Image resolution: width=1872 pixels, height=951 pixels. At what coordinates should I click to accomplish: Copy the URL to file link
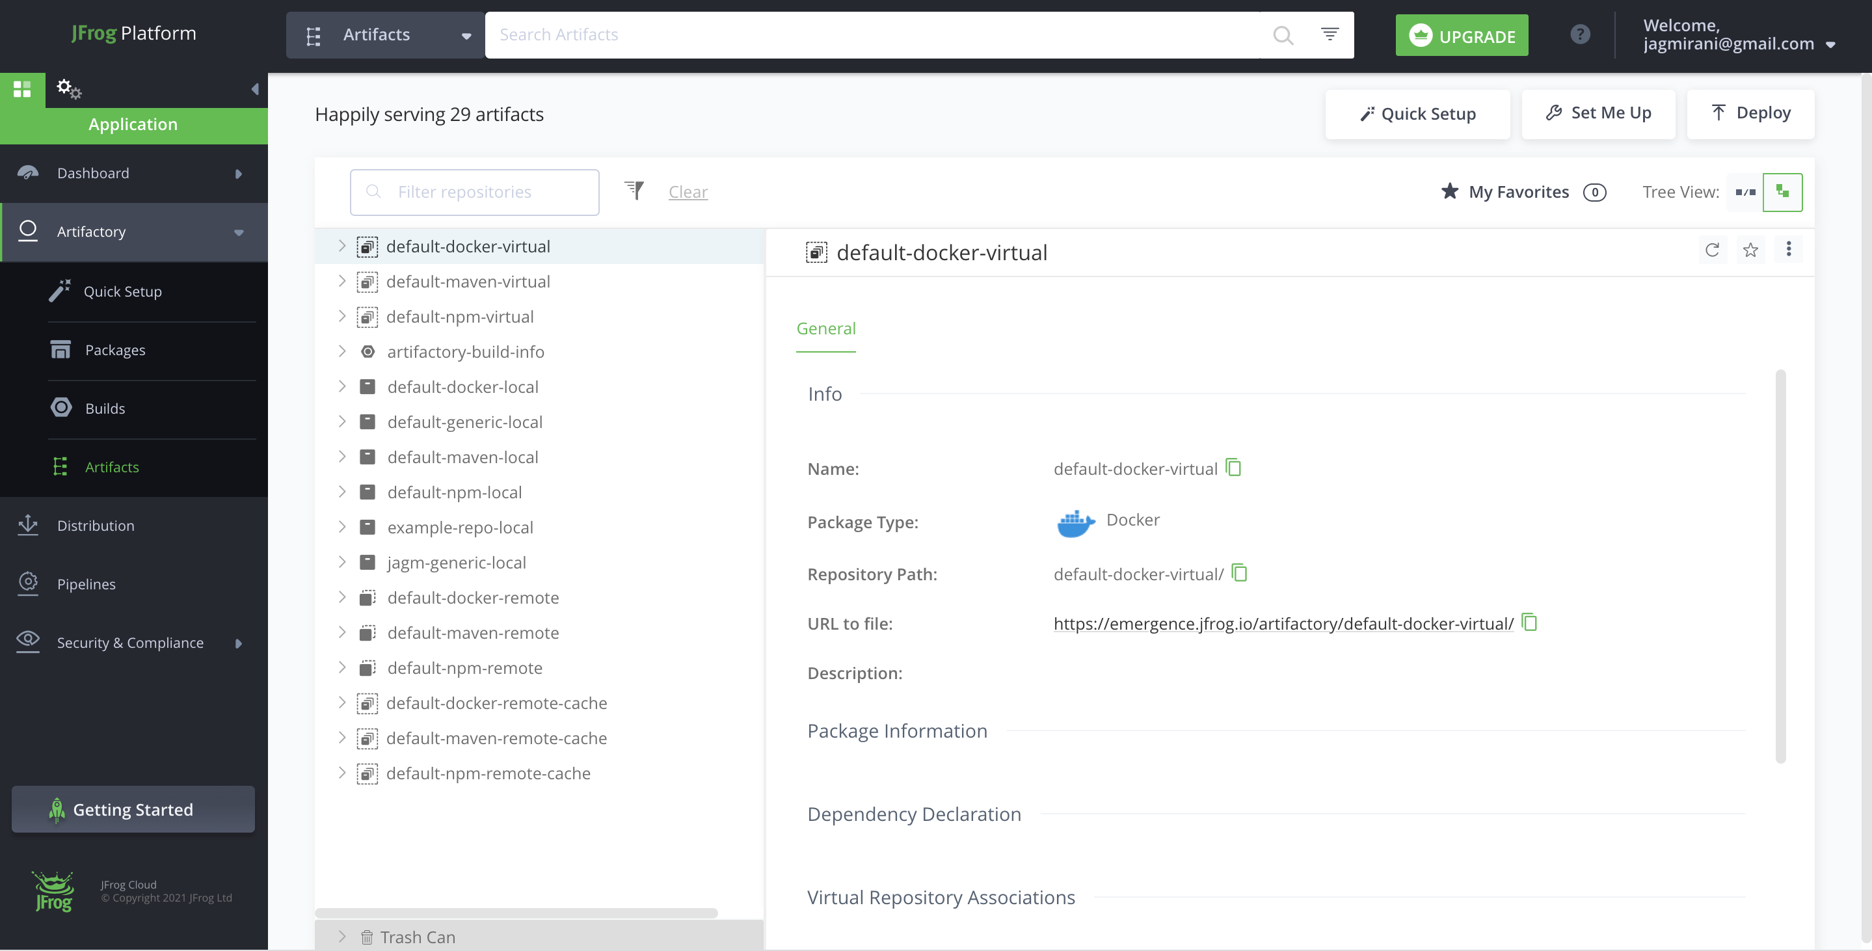tap(1531, 623)
